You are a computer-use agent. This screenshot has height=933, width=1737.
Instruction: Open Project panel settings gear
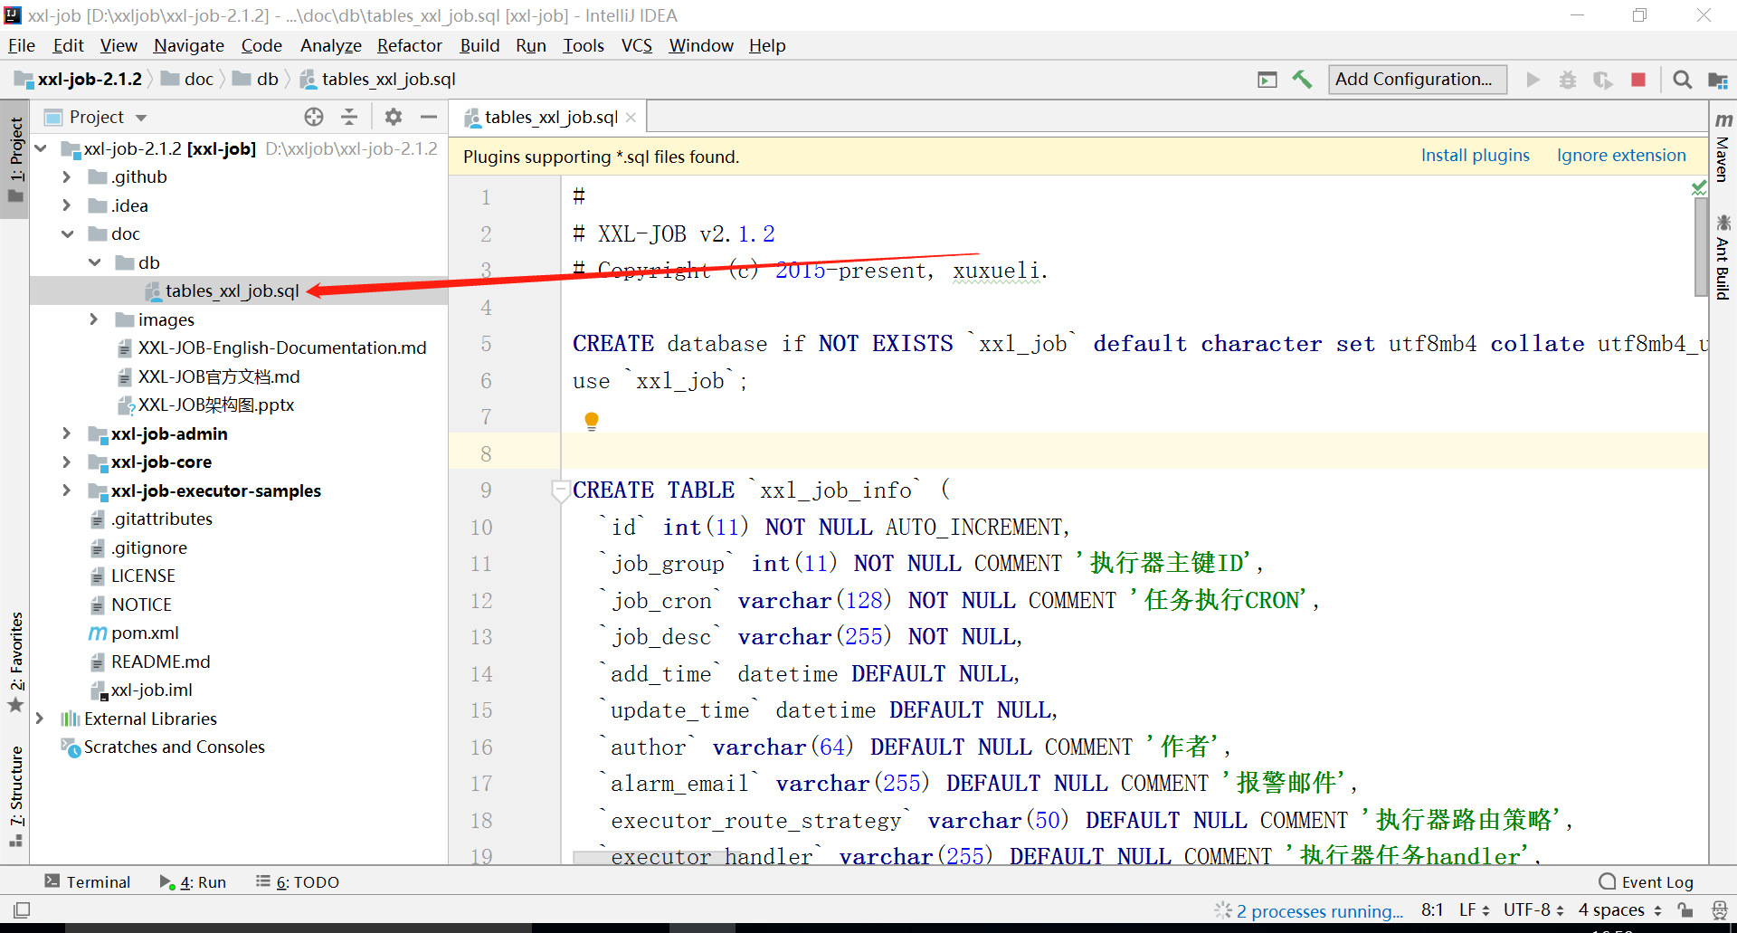click(x=393, y=117)
